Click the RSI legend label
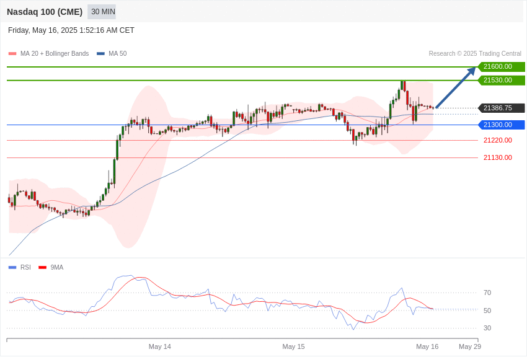The width and height of the screenshot is (527, 357). click(x=25, y=268)
